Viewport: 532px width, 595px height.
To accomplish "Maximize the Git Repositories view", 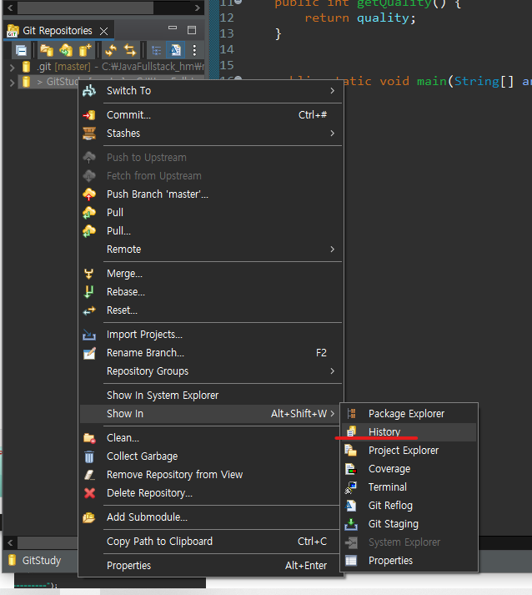I will pyautogui.click(x=192, y=29).
